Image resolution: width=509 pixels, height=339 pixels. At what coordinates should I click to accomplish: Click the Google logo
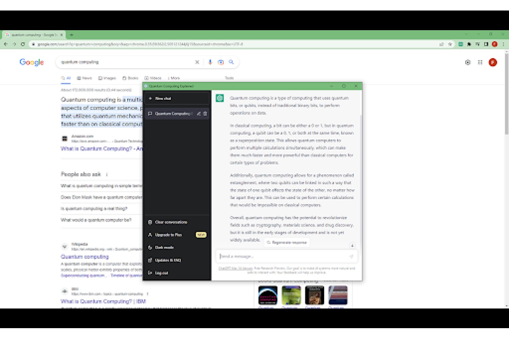pos(32,62)
